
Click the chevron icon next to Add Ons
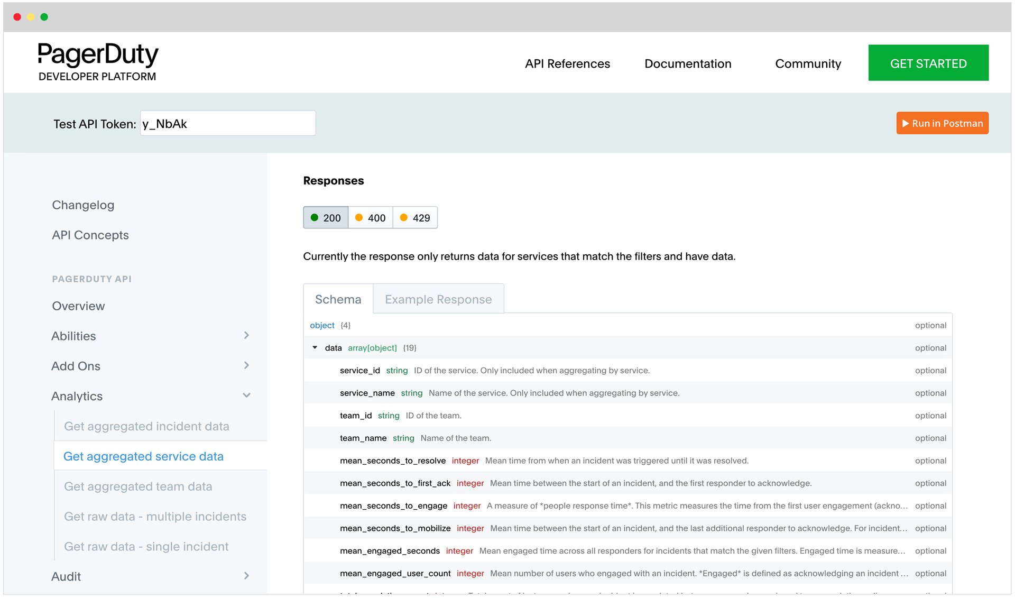(x=246, y=365)
